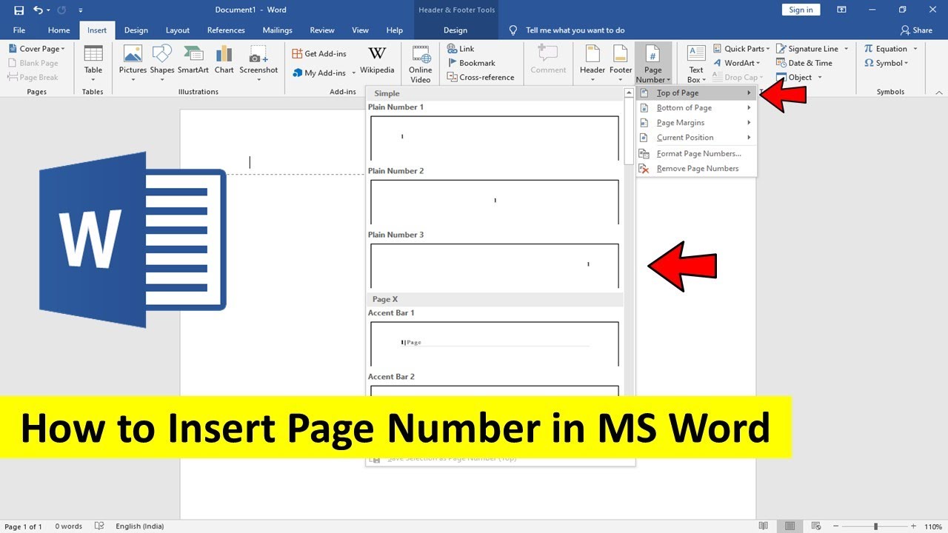The height and width of the screenshot is (533, 948).
Task: Click the gallery scrollbar up arrow
Action: 630,93
